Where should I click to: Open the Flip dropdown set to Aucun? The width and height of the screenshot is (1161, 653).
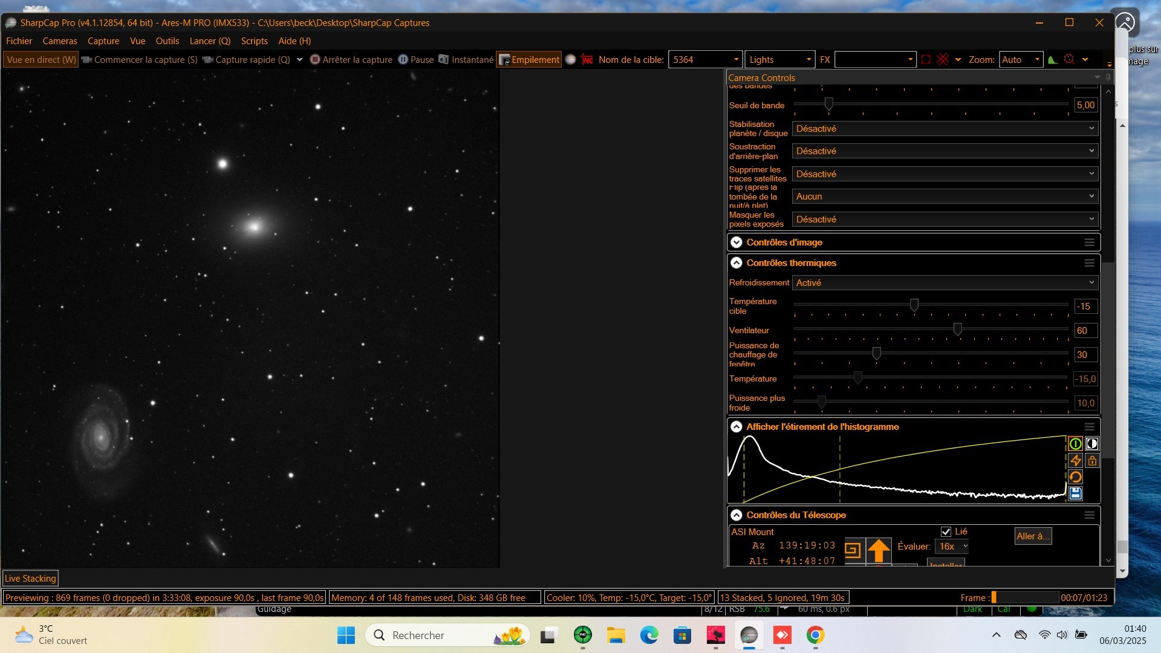pos(945,197)
